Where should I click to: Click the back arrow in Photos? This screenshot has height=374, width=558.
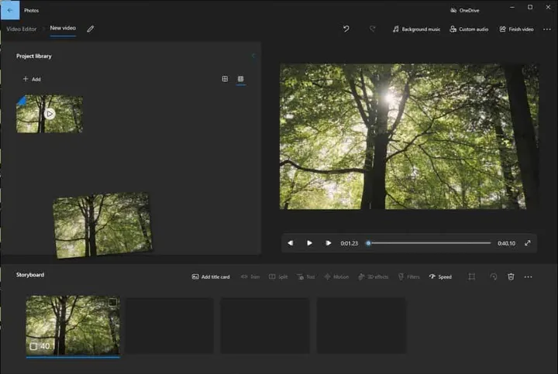coord(9,10)
